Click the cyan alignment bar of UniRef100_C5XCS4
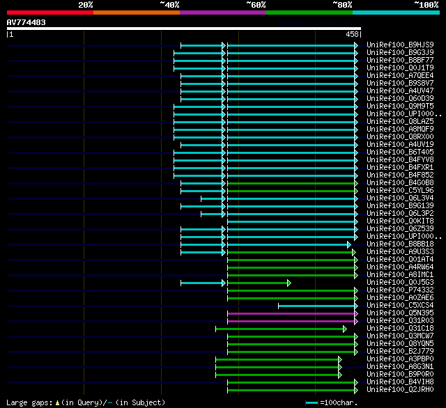446x408 pixels. coord(318,306)
